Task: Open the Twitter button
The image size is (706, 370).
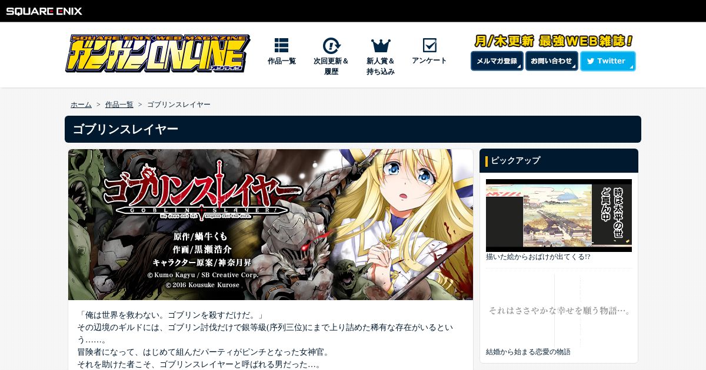Action: coord(608,61)
